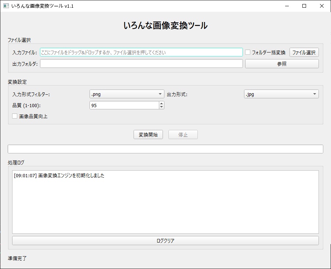Click the empty progress bar
331x269 pixels.
click(165, 149)
